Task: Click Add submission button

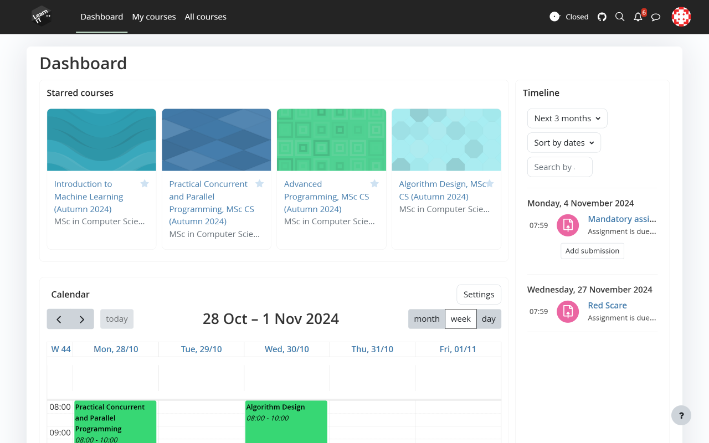Action: point(592,251)
